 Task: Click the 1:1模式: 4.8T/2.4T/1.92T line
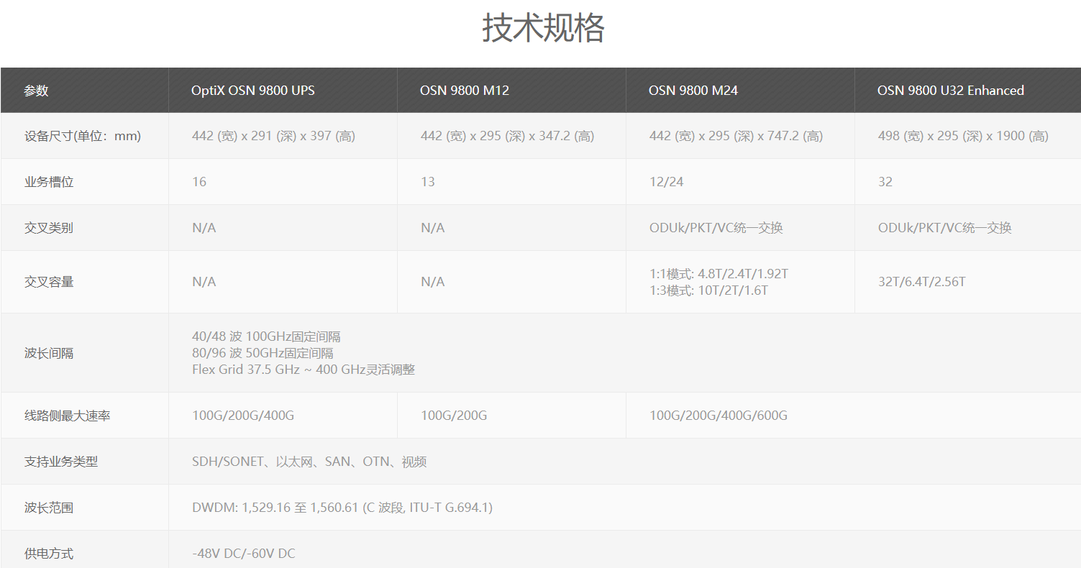point(719,274)
